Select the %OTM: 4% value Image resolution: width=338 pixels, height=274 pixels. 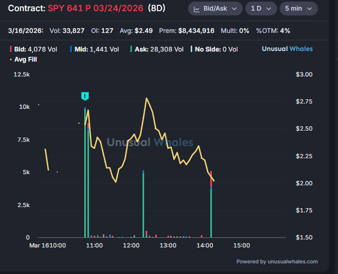(x=273, y=31)
